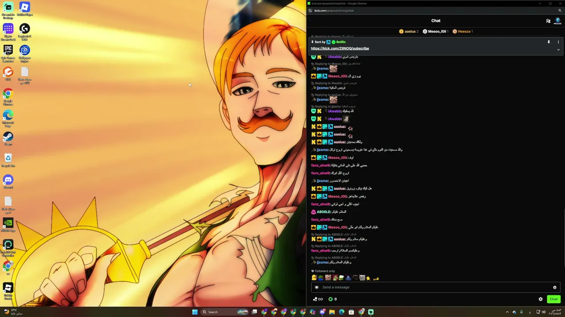
Task: Click username ABO6LE in chat
Action: click(324, 212)
